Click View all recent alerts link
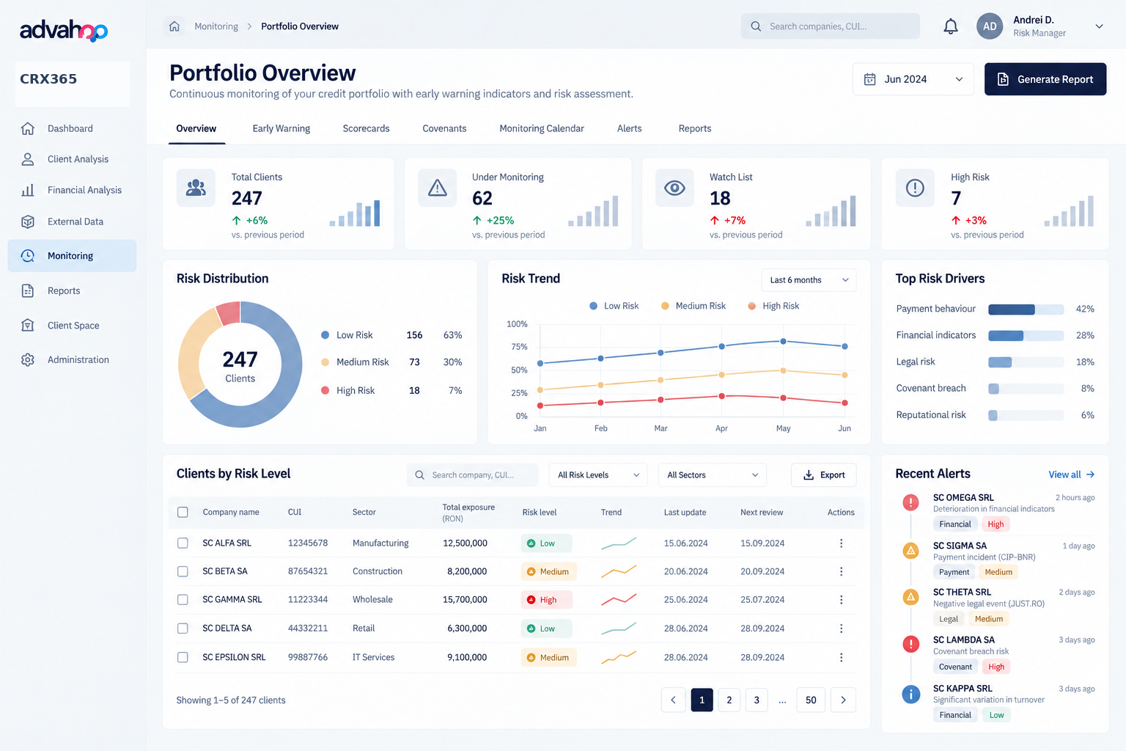This screenshot has width=1126, height=751. pos(1072,475)
